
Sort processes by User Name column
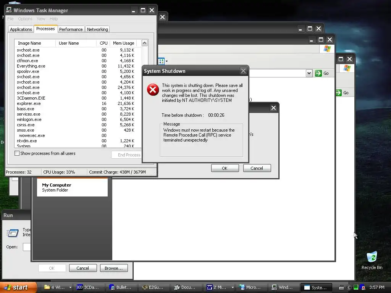click(76, 43)
